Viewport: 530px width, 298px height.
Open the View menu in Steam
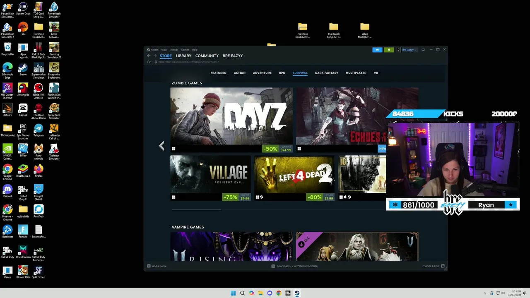pos(164,50)
